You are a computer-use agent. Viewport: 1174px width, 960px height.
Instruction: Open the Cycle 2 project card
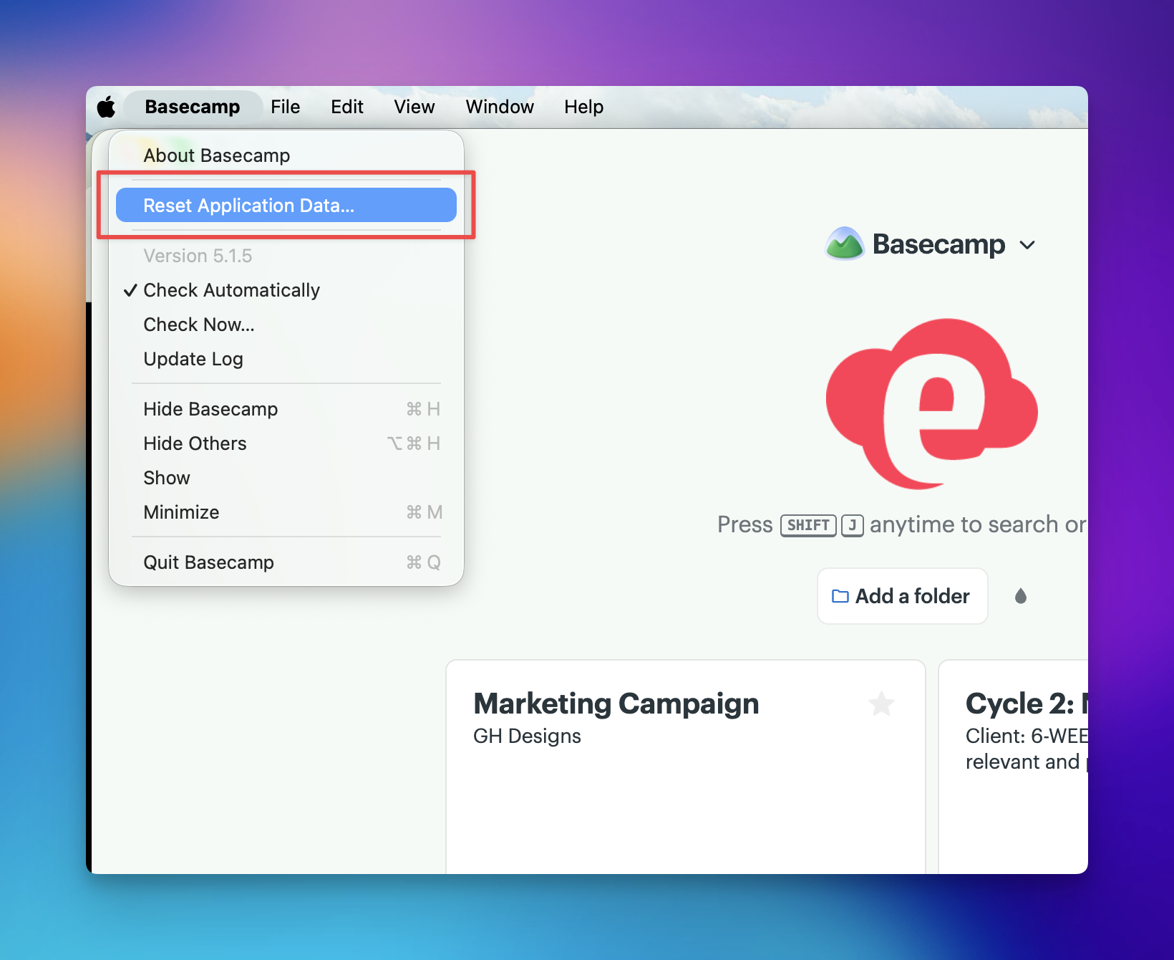[x=1013, y=767]
